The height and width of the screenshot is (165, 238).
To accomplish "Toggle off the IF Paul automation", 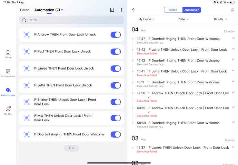I will point(116,51).
